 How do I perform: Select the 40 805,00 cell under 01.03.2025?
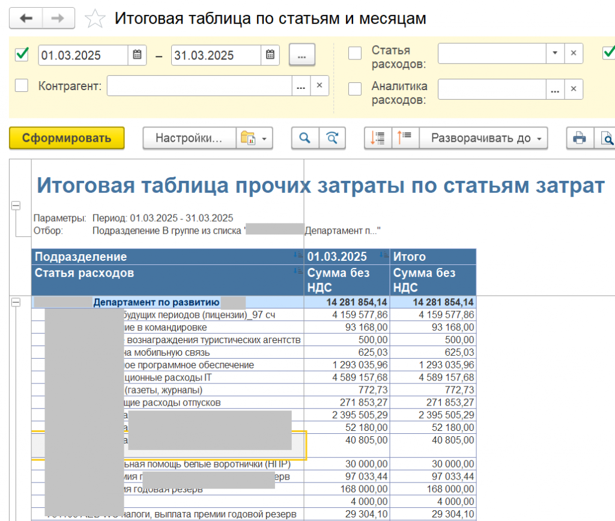(347, 446)
